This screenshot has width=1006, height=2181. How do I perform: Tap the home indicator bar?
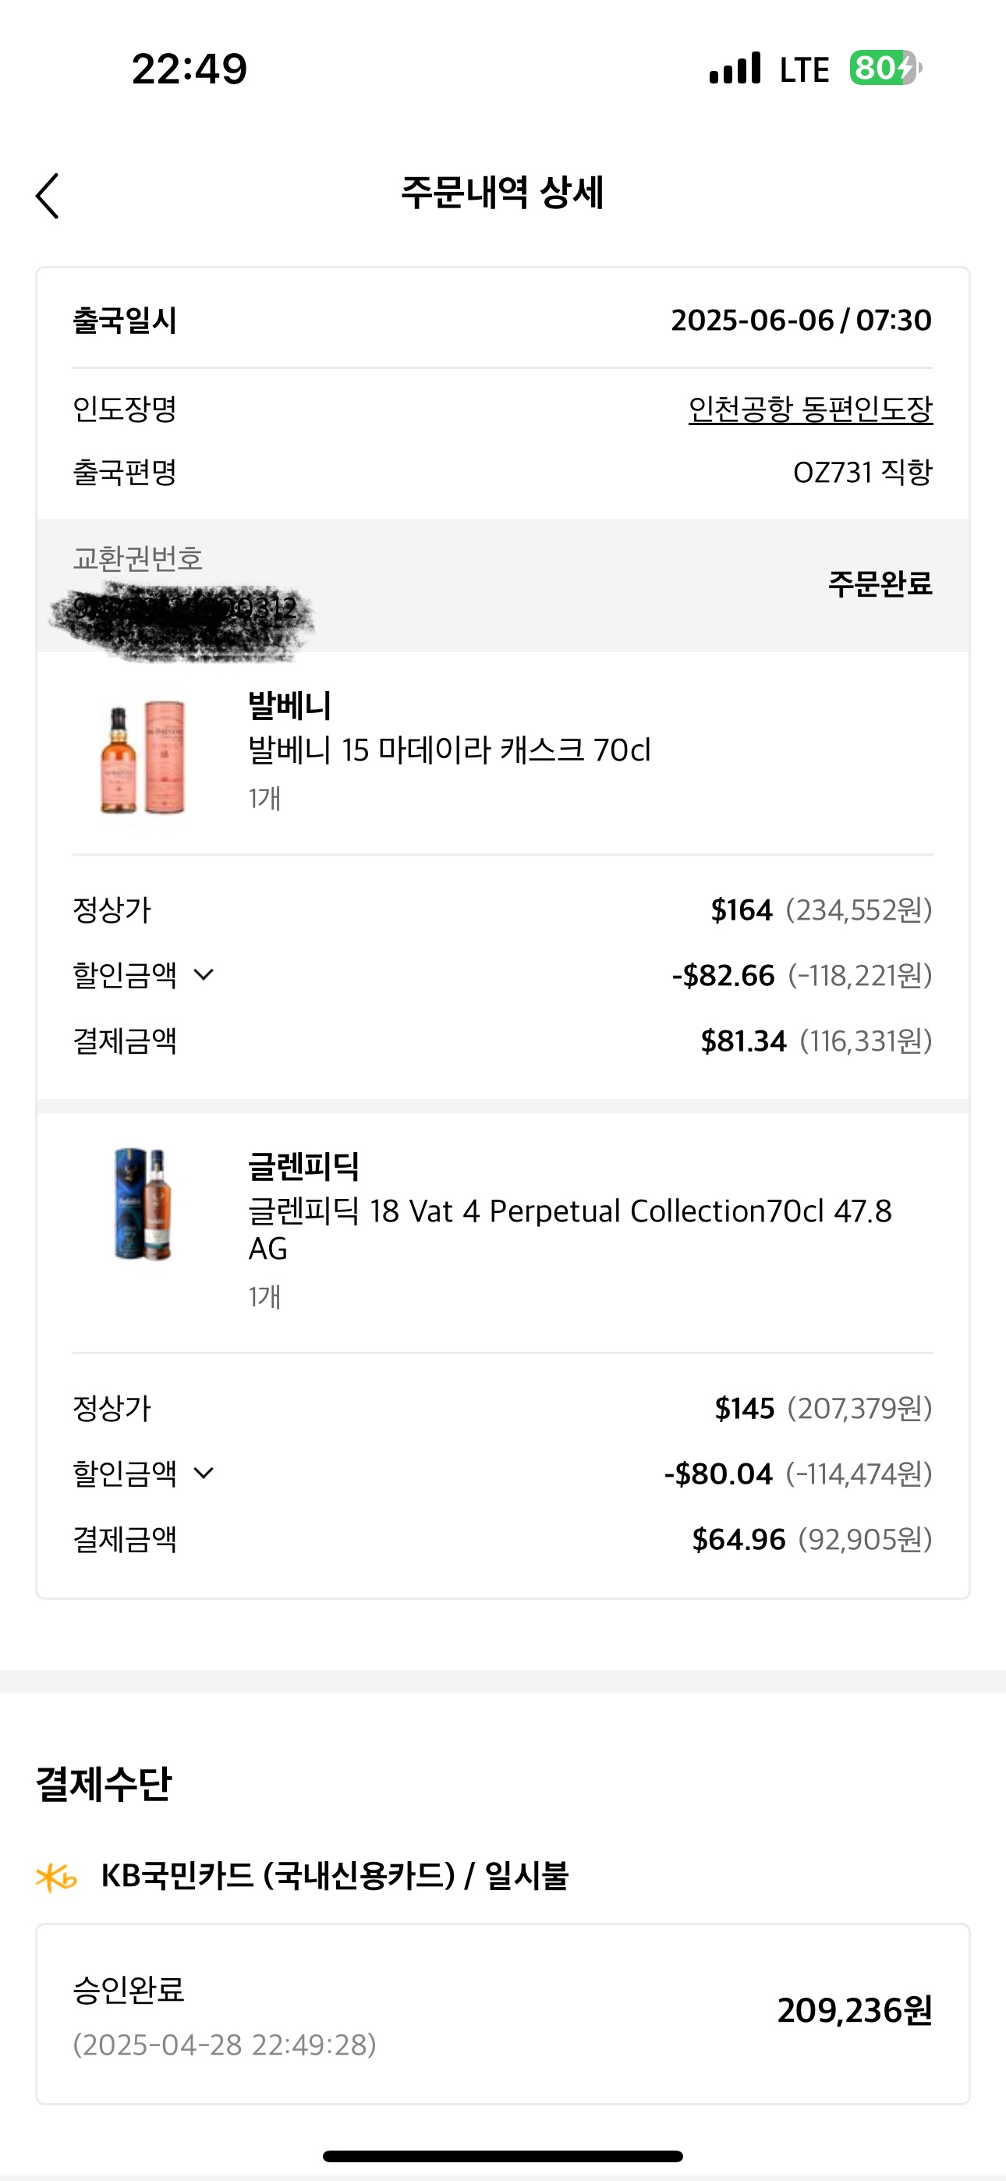tap(502, 2155)
